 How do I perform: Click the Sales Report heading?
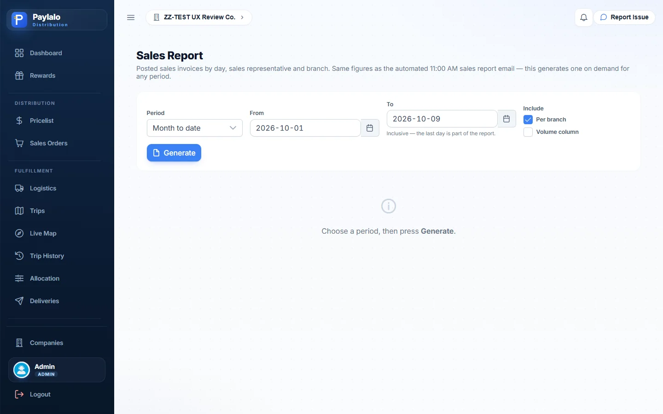point(169,56)
